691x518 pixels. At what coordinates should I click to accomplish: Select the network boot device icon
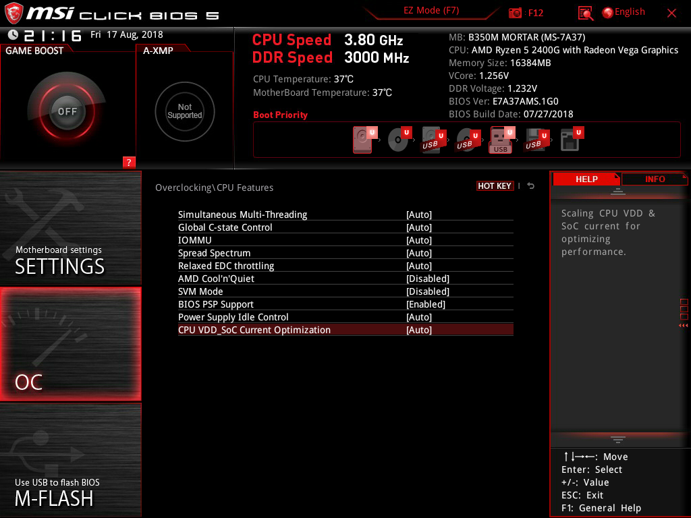(x=572, y=139)
